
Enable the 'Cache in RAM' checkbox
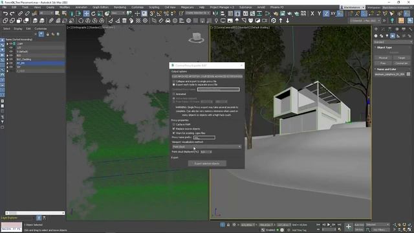pos(174,124)
